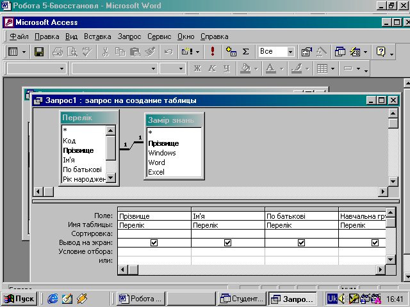Screen dimensions: 410x307
Task: Apply line color pen icon
Action: (297, 68)
